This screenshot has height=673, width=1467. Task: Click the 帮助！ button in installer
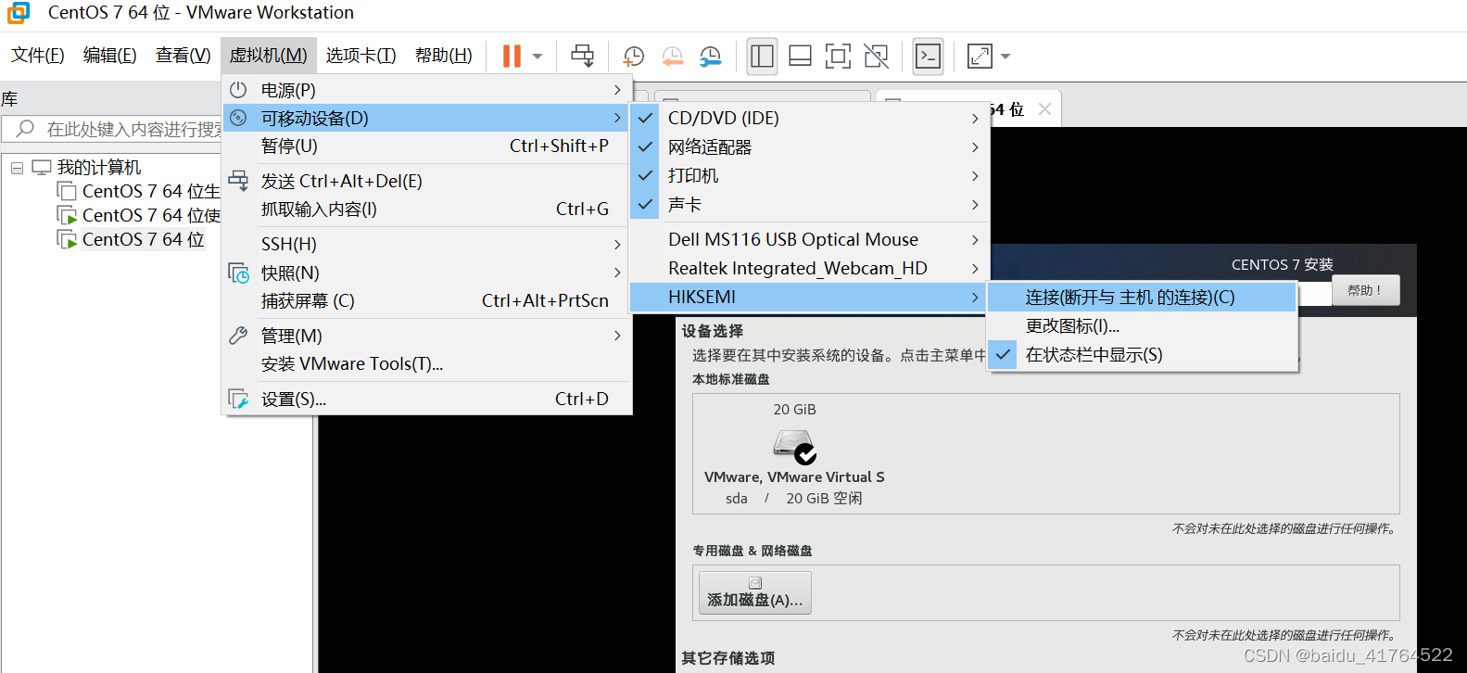(x=1366, y=290)
